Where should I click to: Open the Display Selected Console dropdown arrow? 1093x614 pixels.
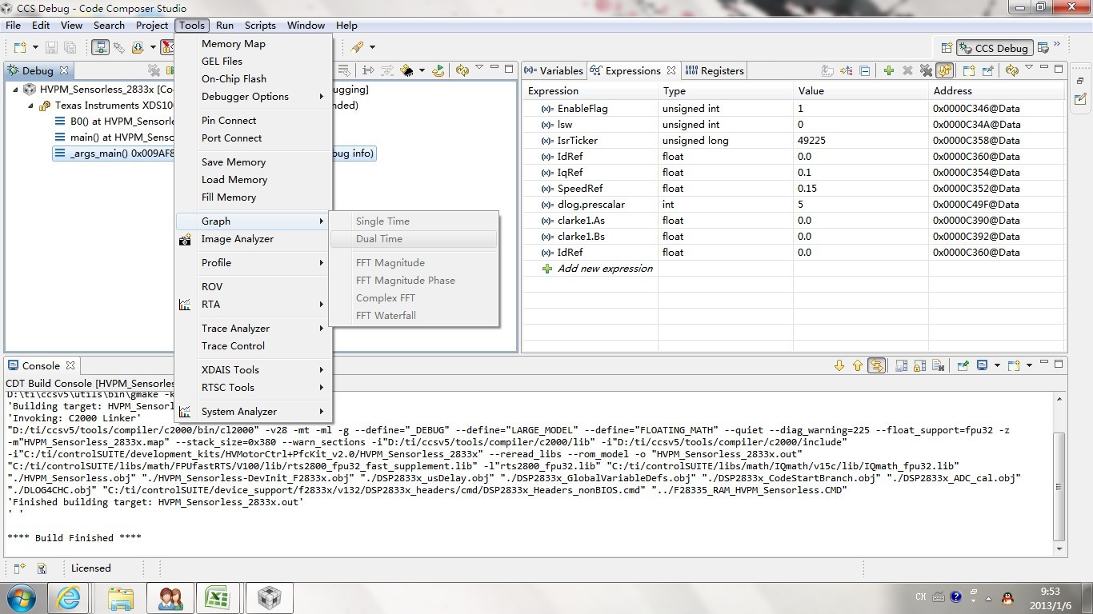997,365
